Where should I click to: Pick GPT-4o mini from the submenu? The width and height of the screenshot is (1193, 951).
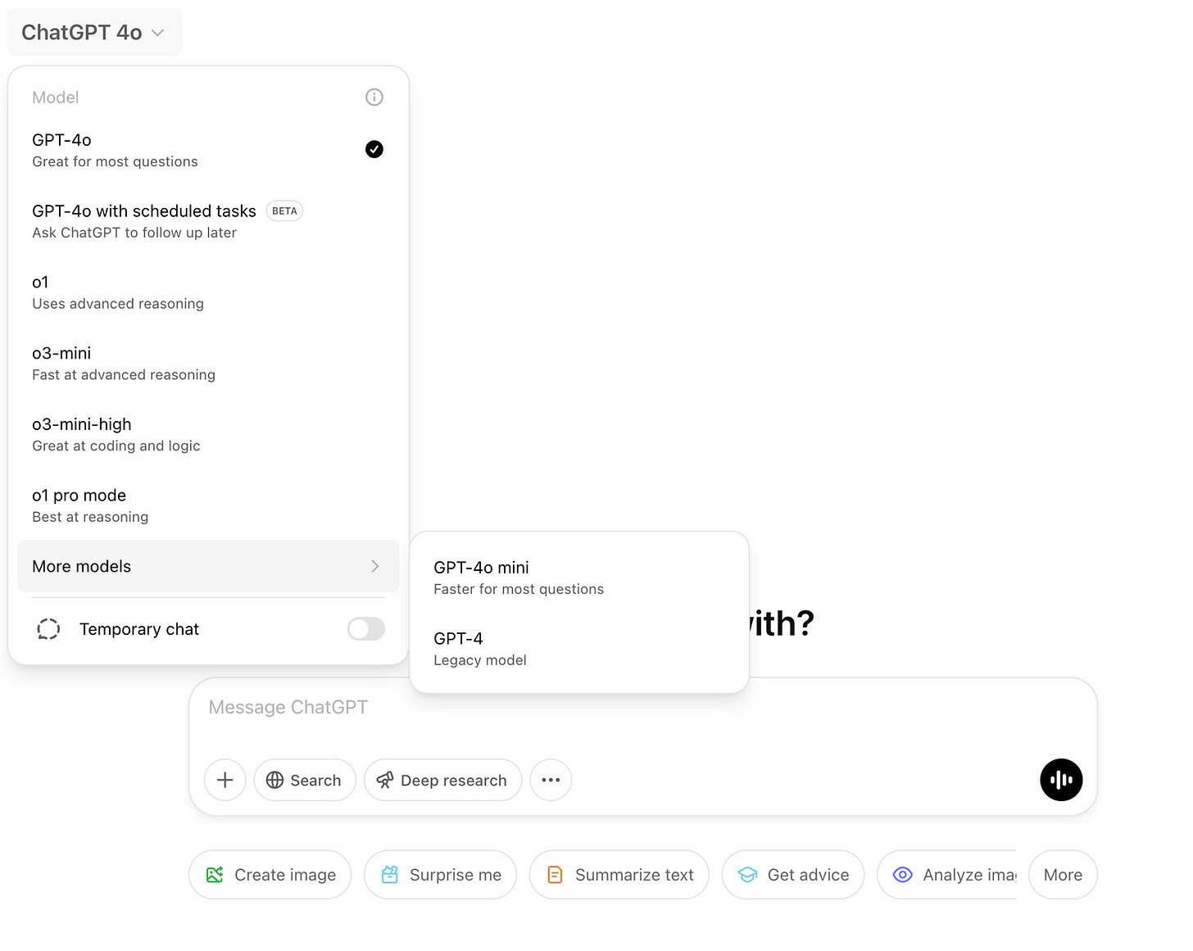(x=579, y=577)
